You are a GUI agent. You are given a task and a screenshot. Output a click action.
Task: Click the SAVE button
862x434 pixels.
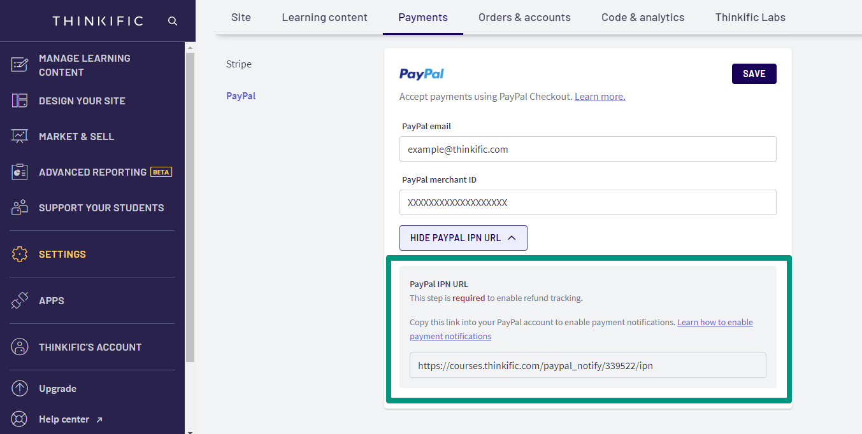754,73
